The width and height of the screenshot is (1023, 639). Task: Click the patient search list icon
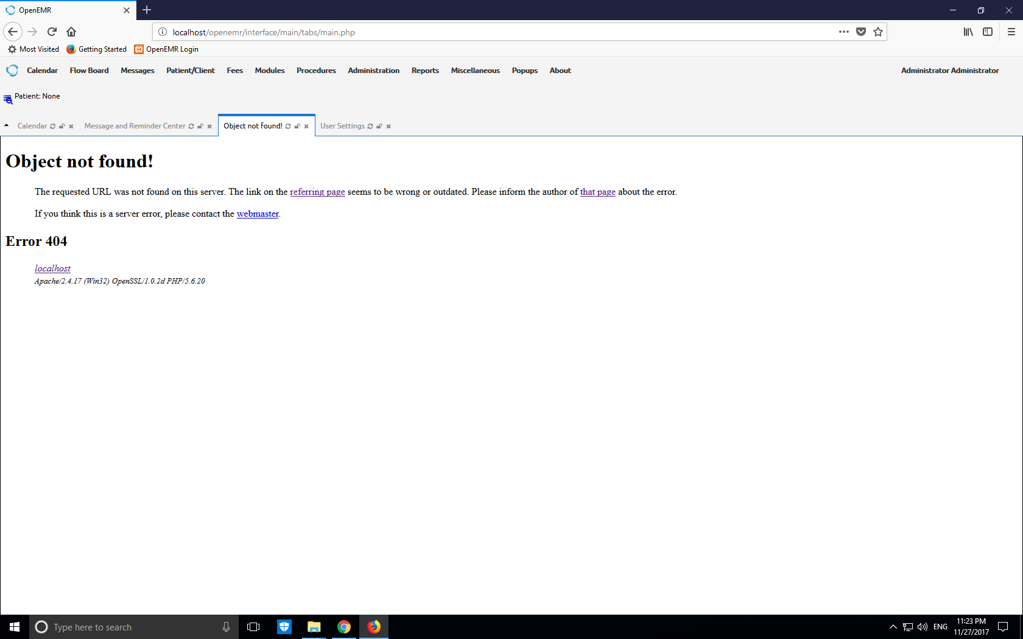coord(8,99)
